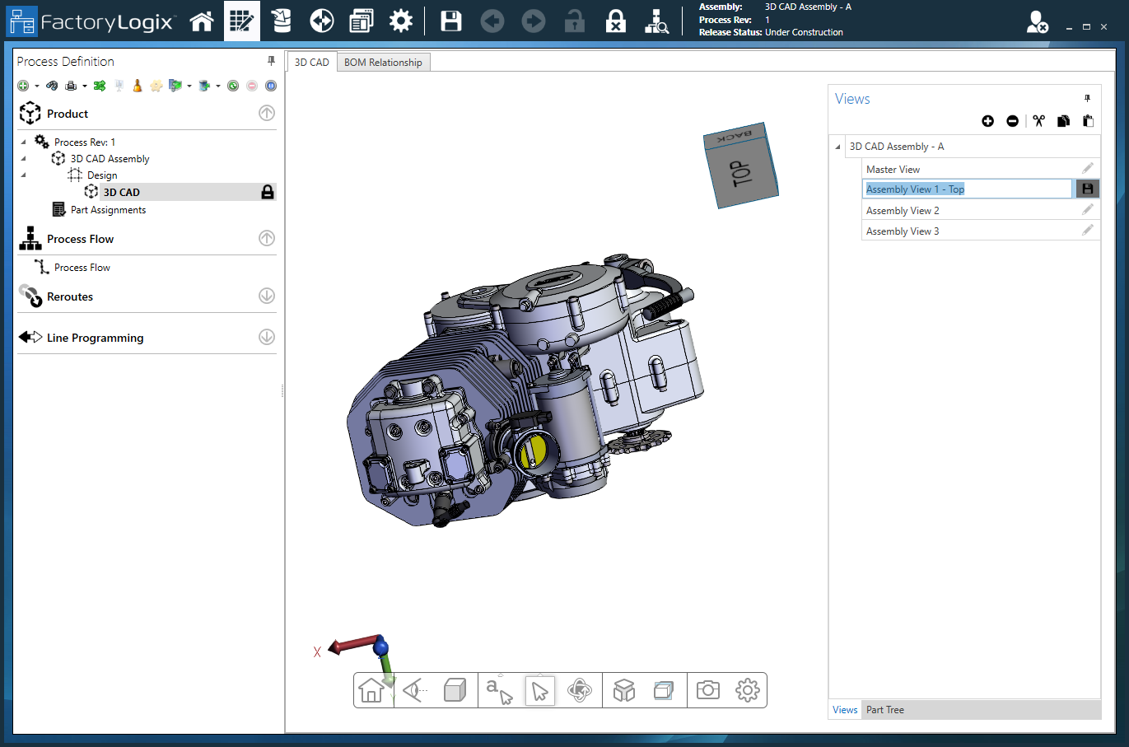This screenshot has width=1129, height=747.
Task: Select Part Assignments in the tree
Action: pos(108,210)
